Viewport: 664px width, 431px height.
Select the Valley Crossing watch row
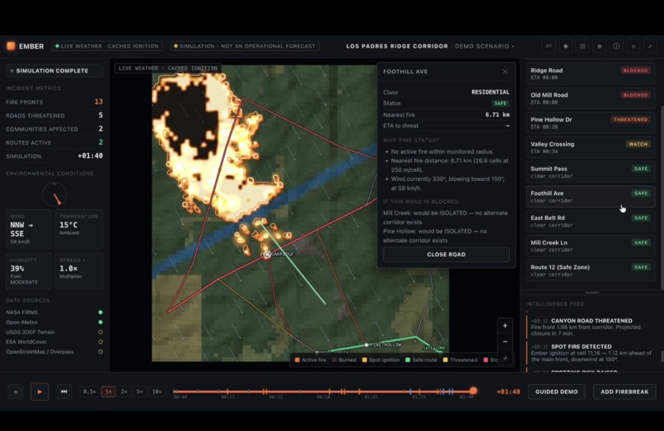click(591, 147)
